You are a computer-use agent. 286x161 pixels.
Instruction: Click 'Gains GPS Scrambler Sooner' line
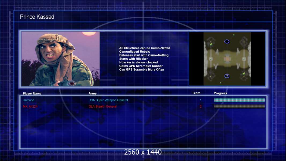tap(141, 66)
